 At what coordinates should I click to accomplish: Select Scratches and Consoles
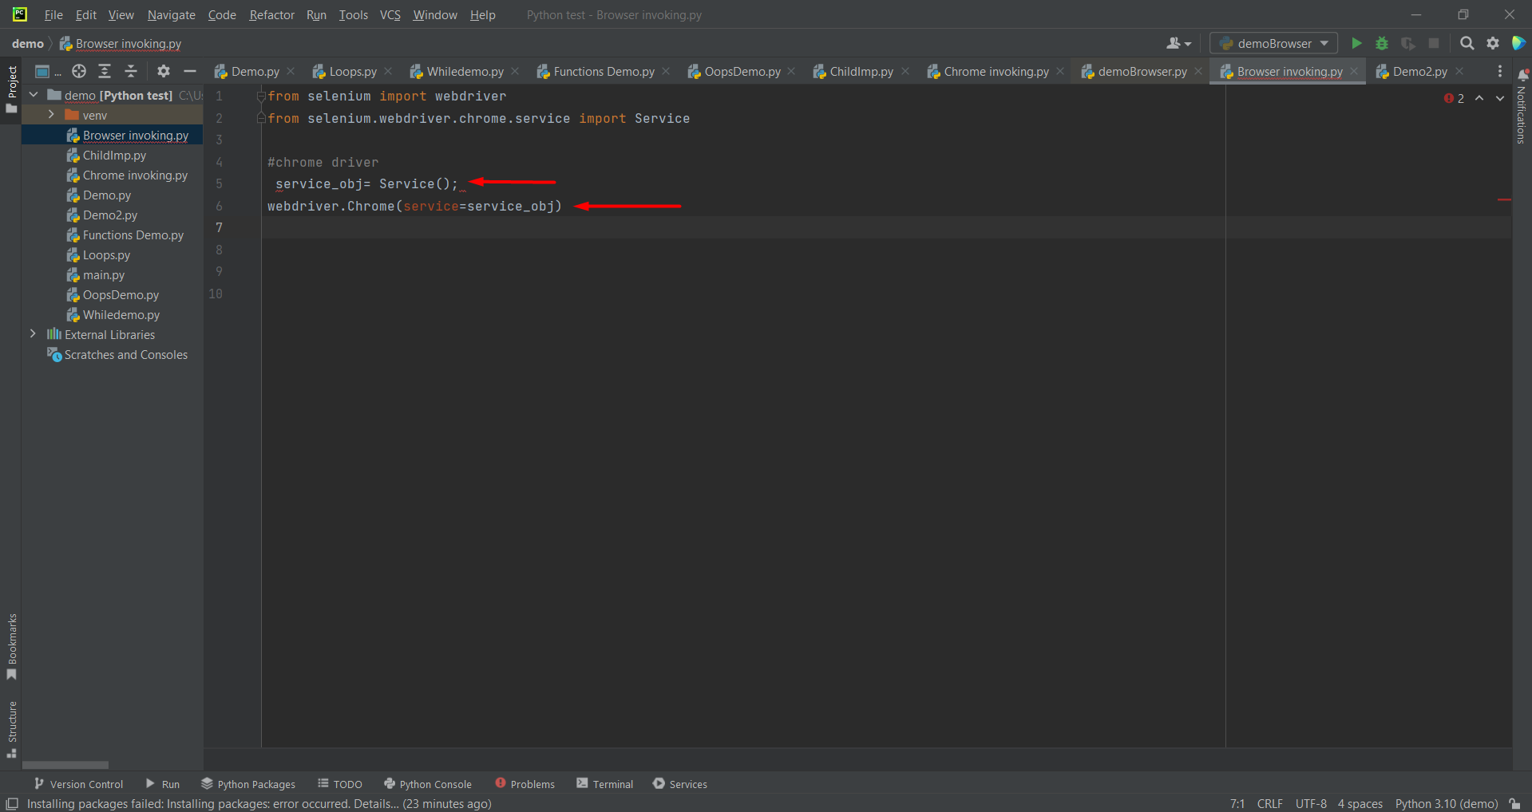coord(125,355)
